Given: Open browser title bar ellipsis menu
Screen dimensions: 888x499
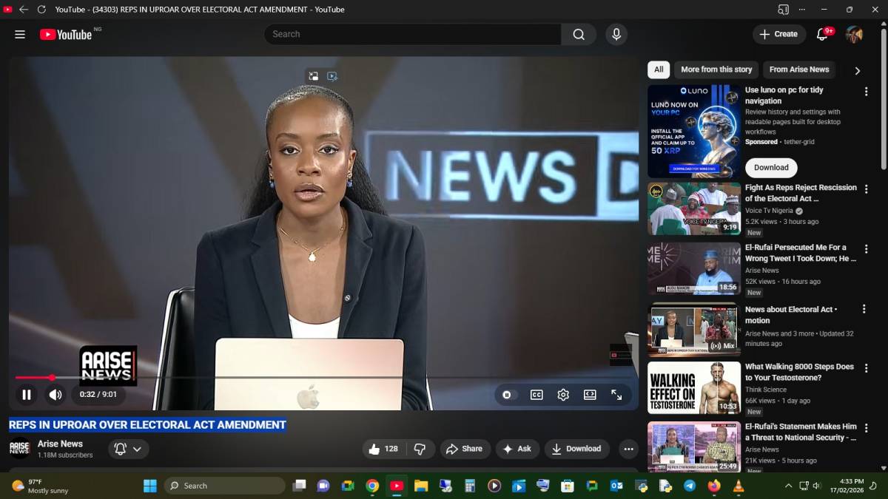Looking at the screenshot, I should [802, 10].
